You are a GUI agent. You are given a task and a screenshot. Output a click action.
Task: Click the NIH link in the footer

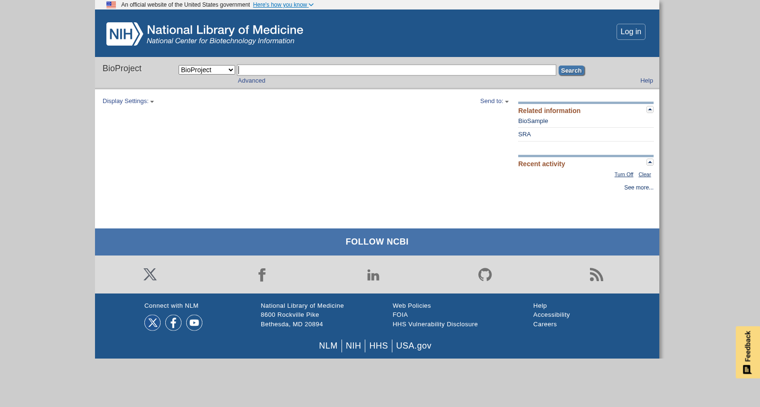tap(353, 346)
